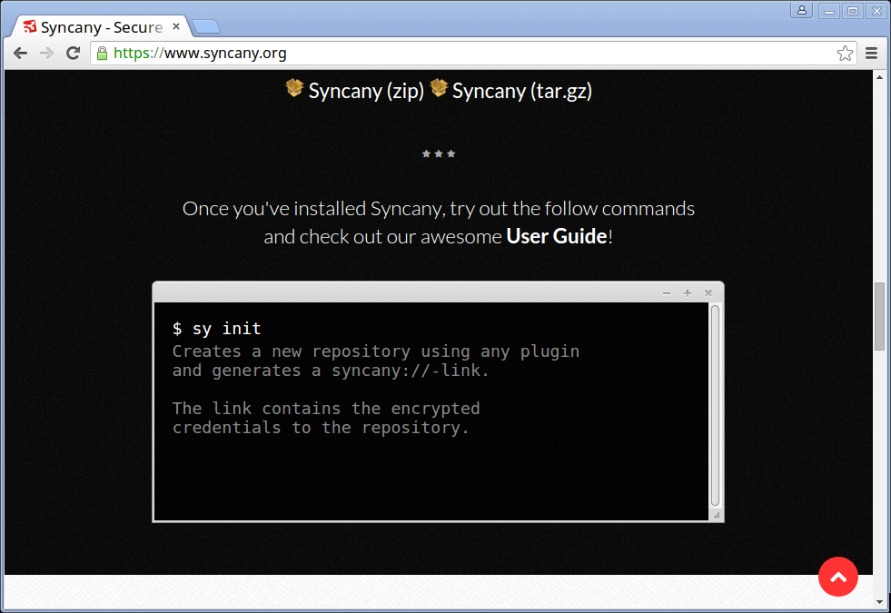The height and width of the screenshot is (613, 891).
Task: Click the page scrollbar up arrow
Action: (879, 76)
